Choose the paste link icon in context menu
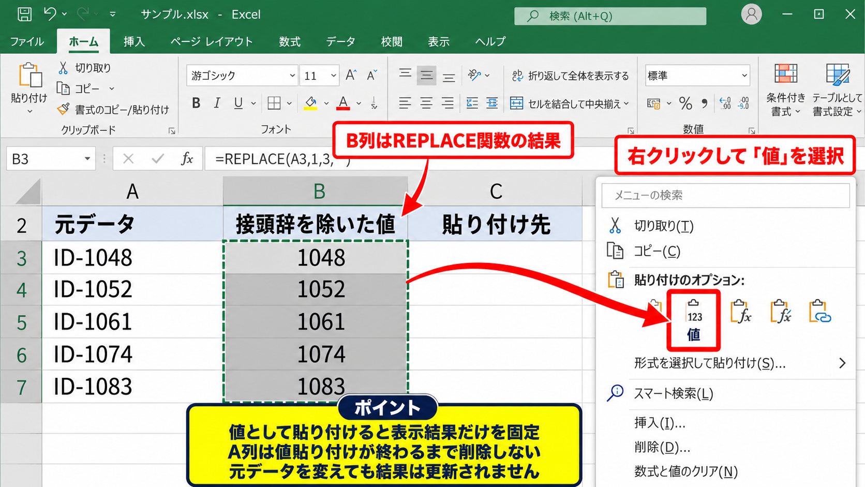Viewport: 865px width, 487px height. [x=819, y=312]
